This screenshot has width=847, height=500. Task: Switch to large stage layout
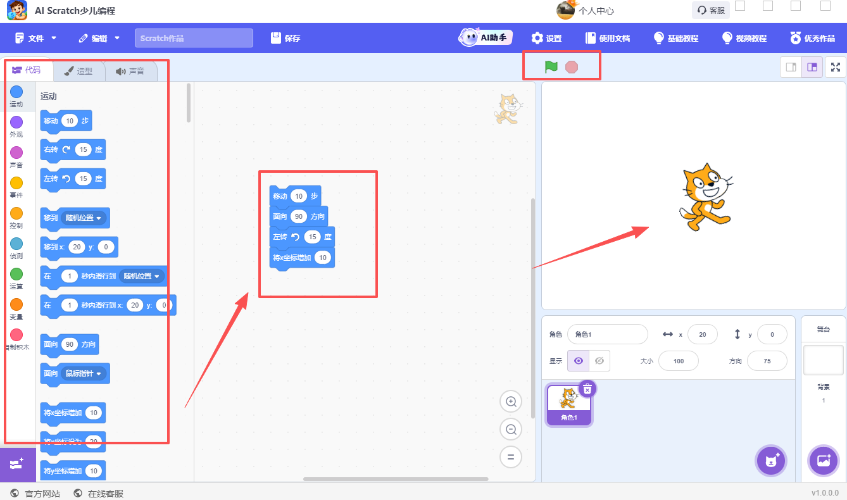click(x=812, y=67)
